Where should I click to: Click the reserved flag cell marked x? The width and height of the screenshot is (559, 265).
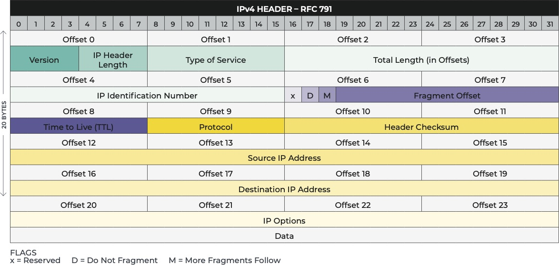[293, 96]
